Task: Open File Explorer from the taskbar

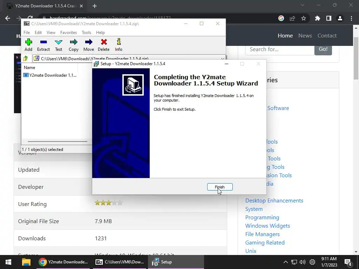Action: click(x=26, y=262)
